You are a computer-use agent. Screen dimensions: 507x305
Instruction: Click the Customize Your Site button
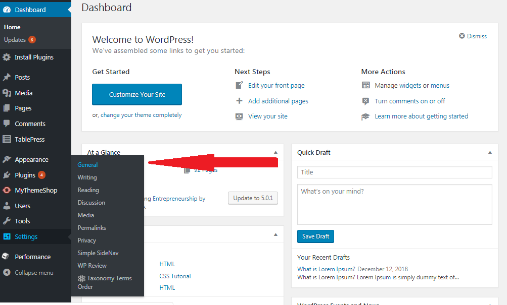(x=137, y=94)
